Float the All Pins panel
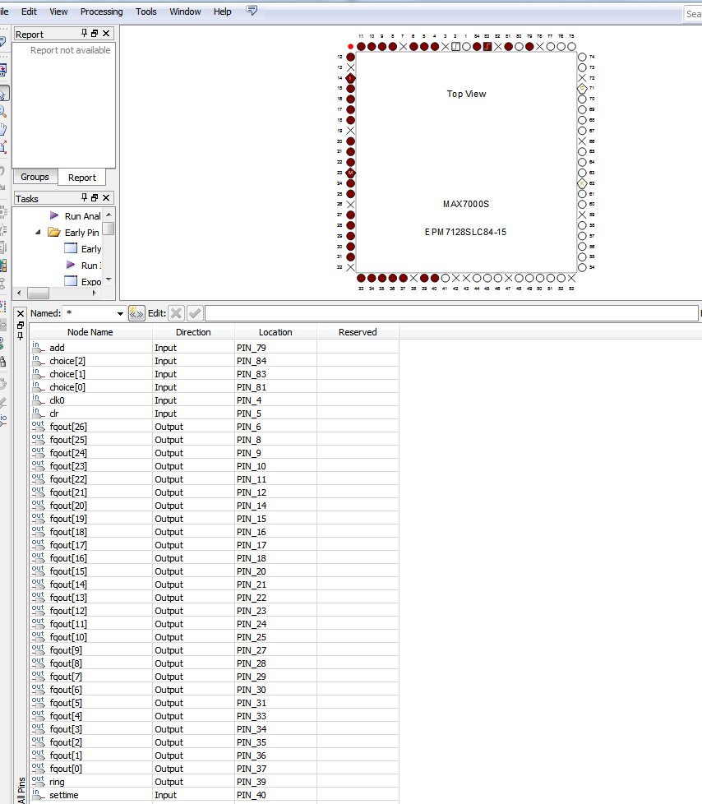This screenshot has width=702, height=804. point(21,325)
